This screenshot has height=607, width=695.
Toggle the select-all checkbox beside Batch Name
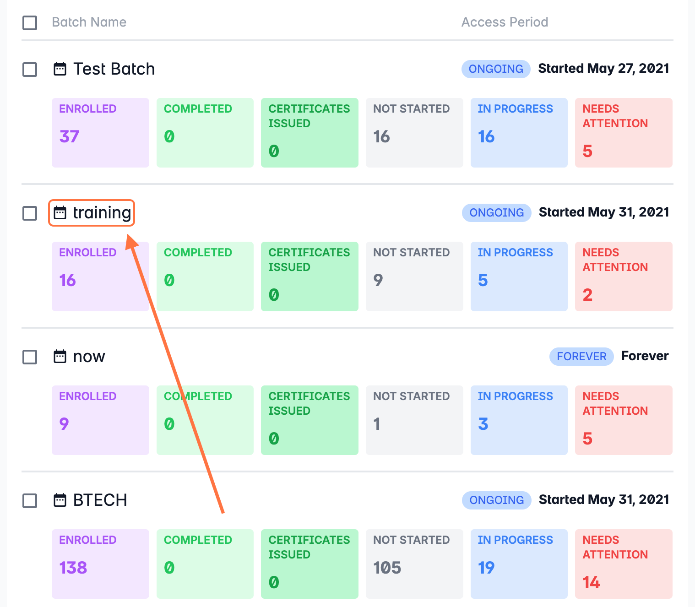(30, 23)
